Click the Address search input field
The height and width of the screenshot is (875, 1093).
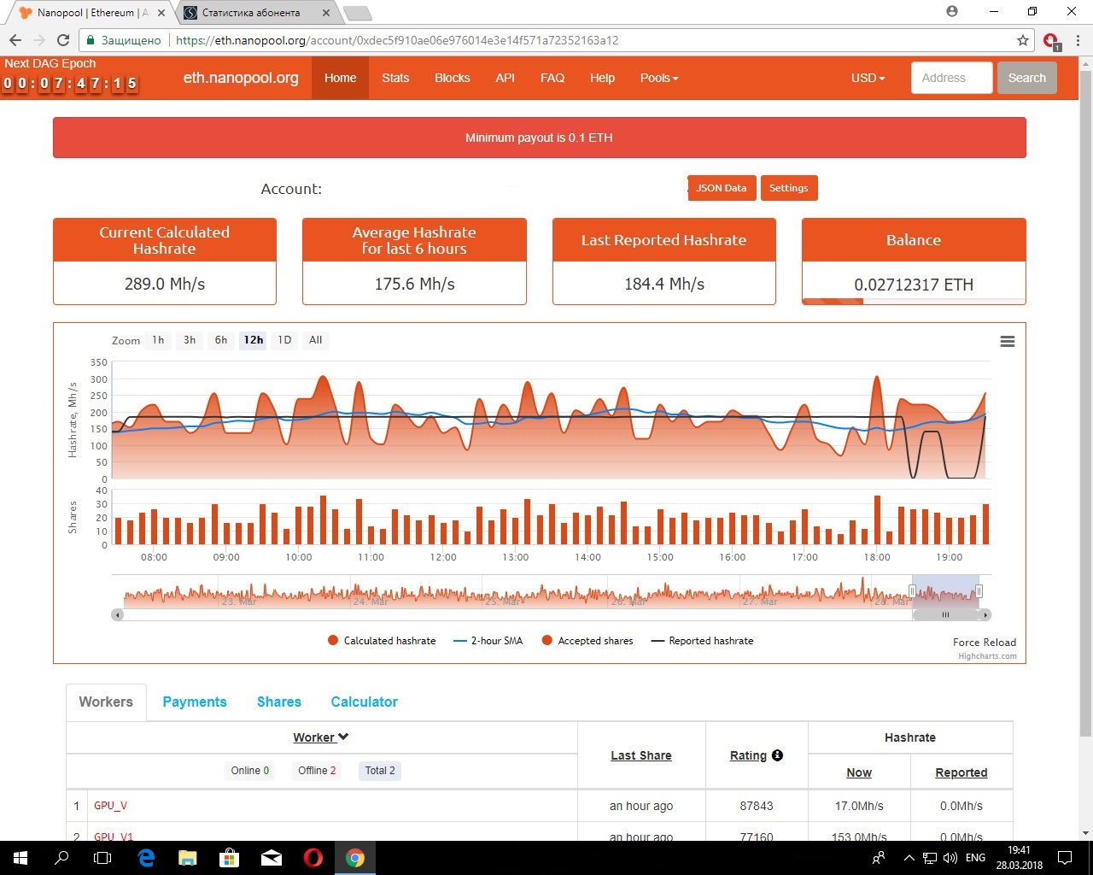pos(952,78)
